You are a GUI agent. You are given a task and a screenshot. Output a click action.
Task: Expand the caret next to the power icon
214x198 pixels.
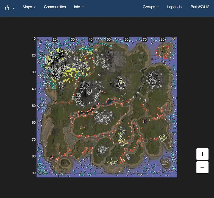13,8
